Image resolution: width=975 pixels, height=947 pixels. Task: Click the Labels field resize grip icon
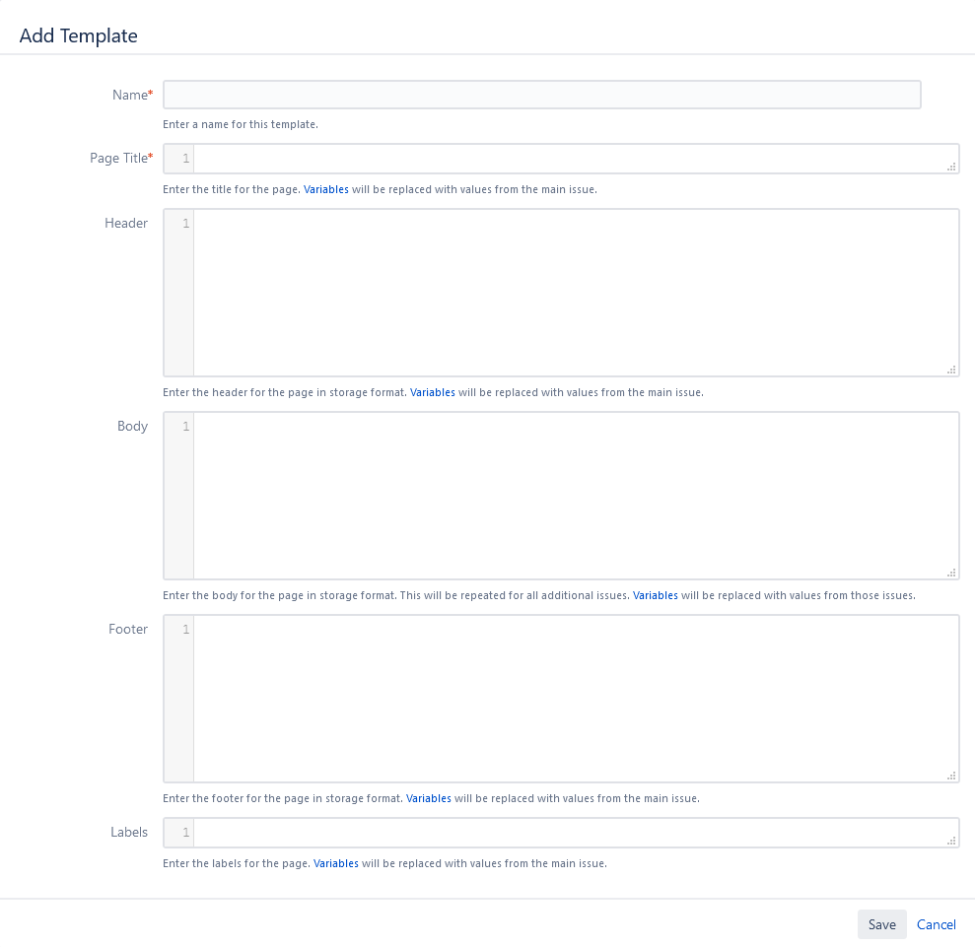pos(951,842)
